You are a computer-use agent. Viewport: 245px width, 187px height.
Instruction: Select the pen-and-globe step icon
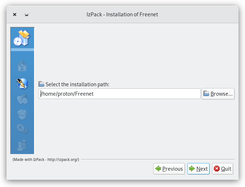click(x=22, y=83)
